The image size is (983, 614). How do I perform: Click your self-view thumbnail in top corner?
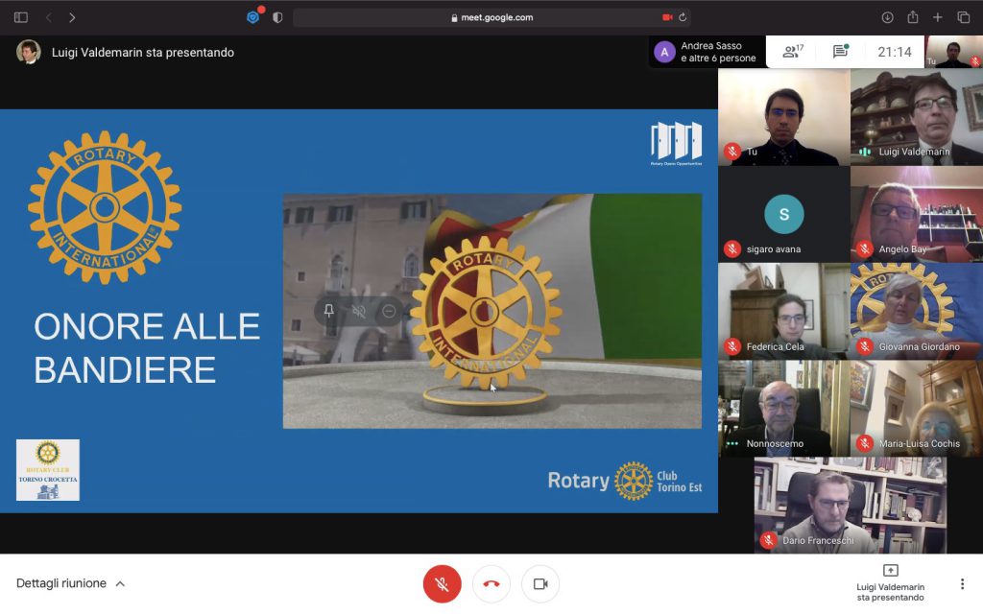pyautogui.click(x=954, y=52)
